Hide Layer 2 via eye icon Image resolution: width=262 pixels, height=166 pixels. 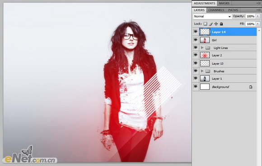[196, 55]
